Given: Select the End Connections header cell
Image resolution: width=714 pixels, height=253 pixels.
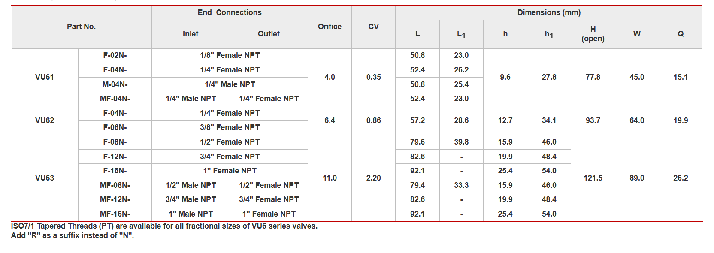Looking at the screenshot, I should 230,12.
